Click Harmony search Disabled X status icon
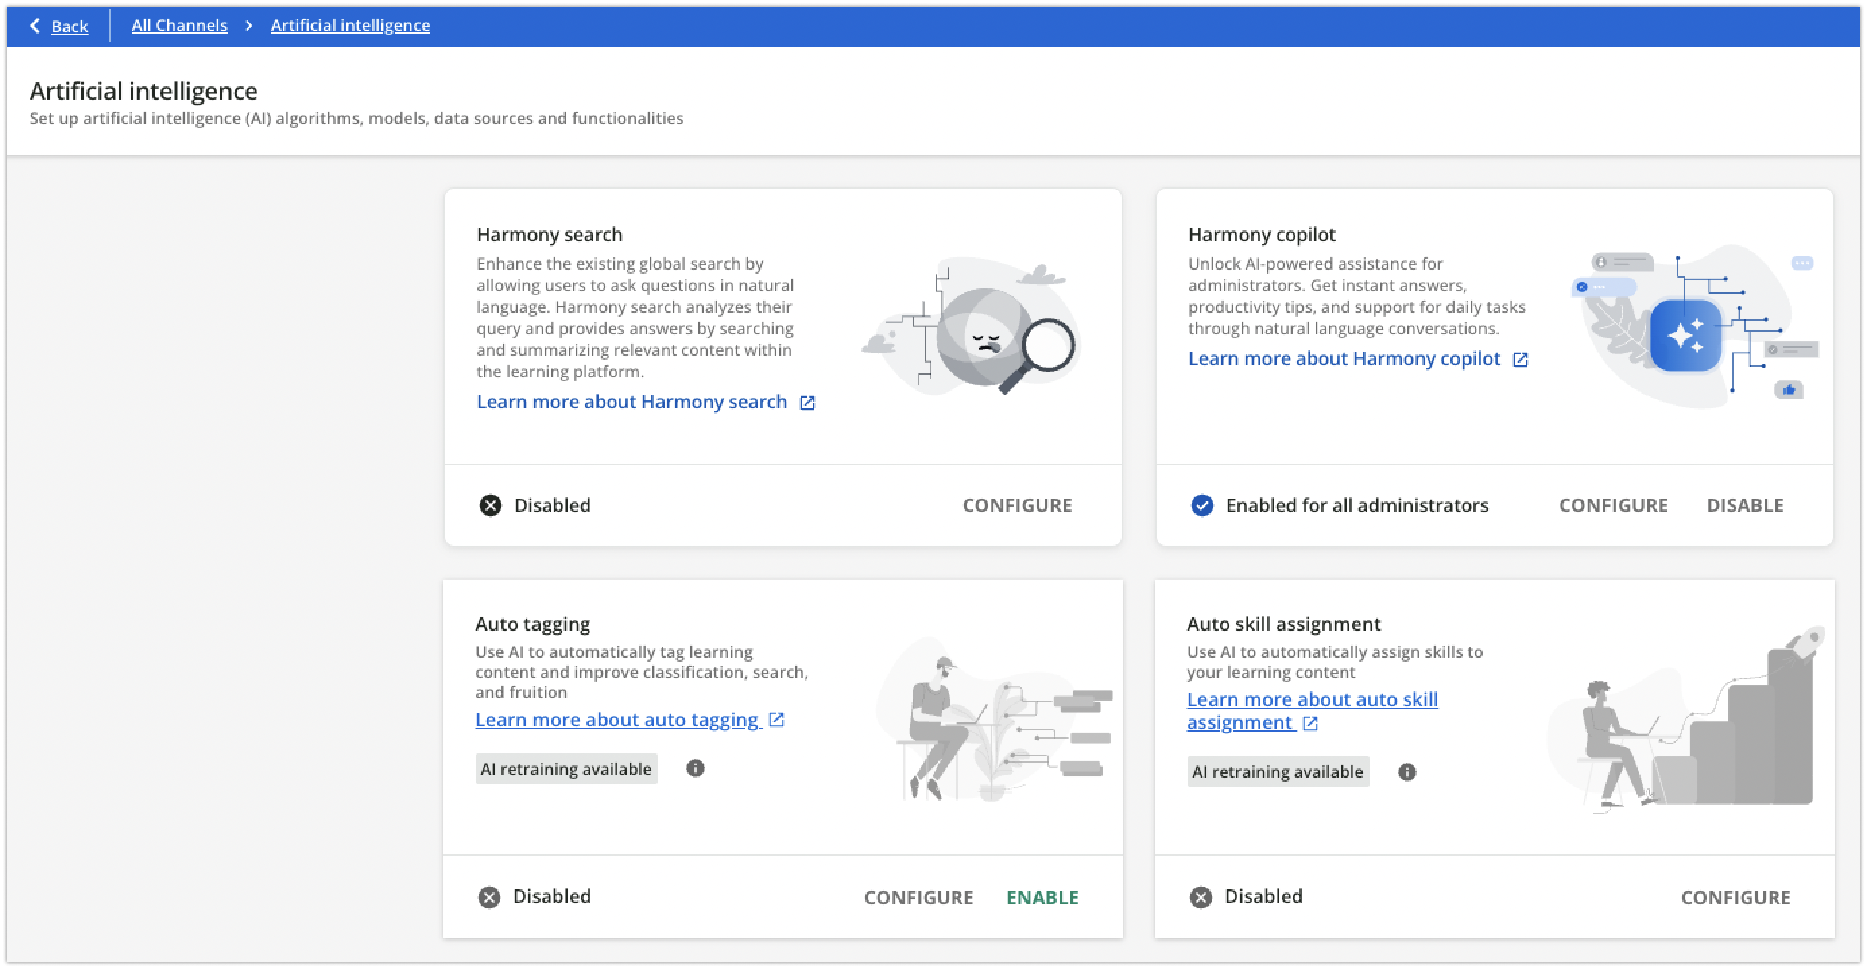The width and height of the screenshot is (1867, 969). [491, 505]
